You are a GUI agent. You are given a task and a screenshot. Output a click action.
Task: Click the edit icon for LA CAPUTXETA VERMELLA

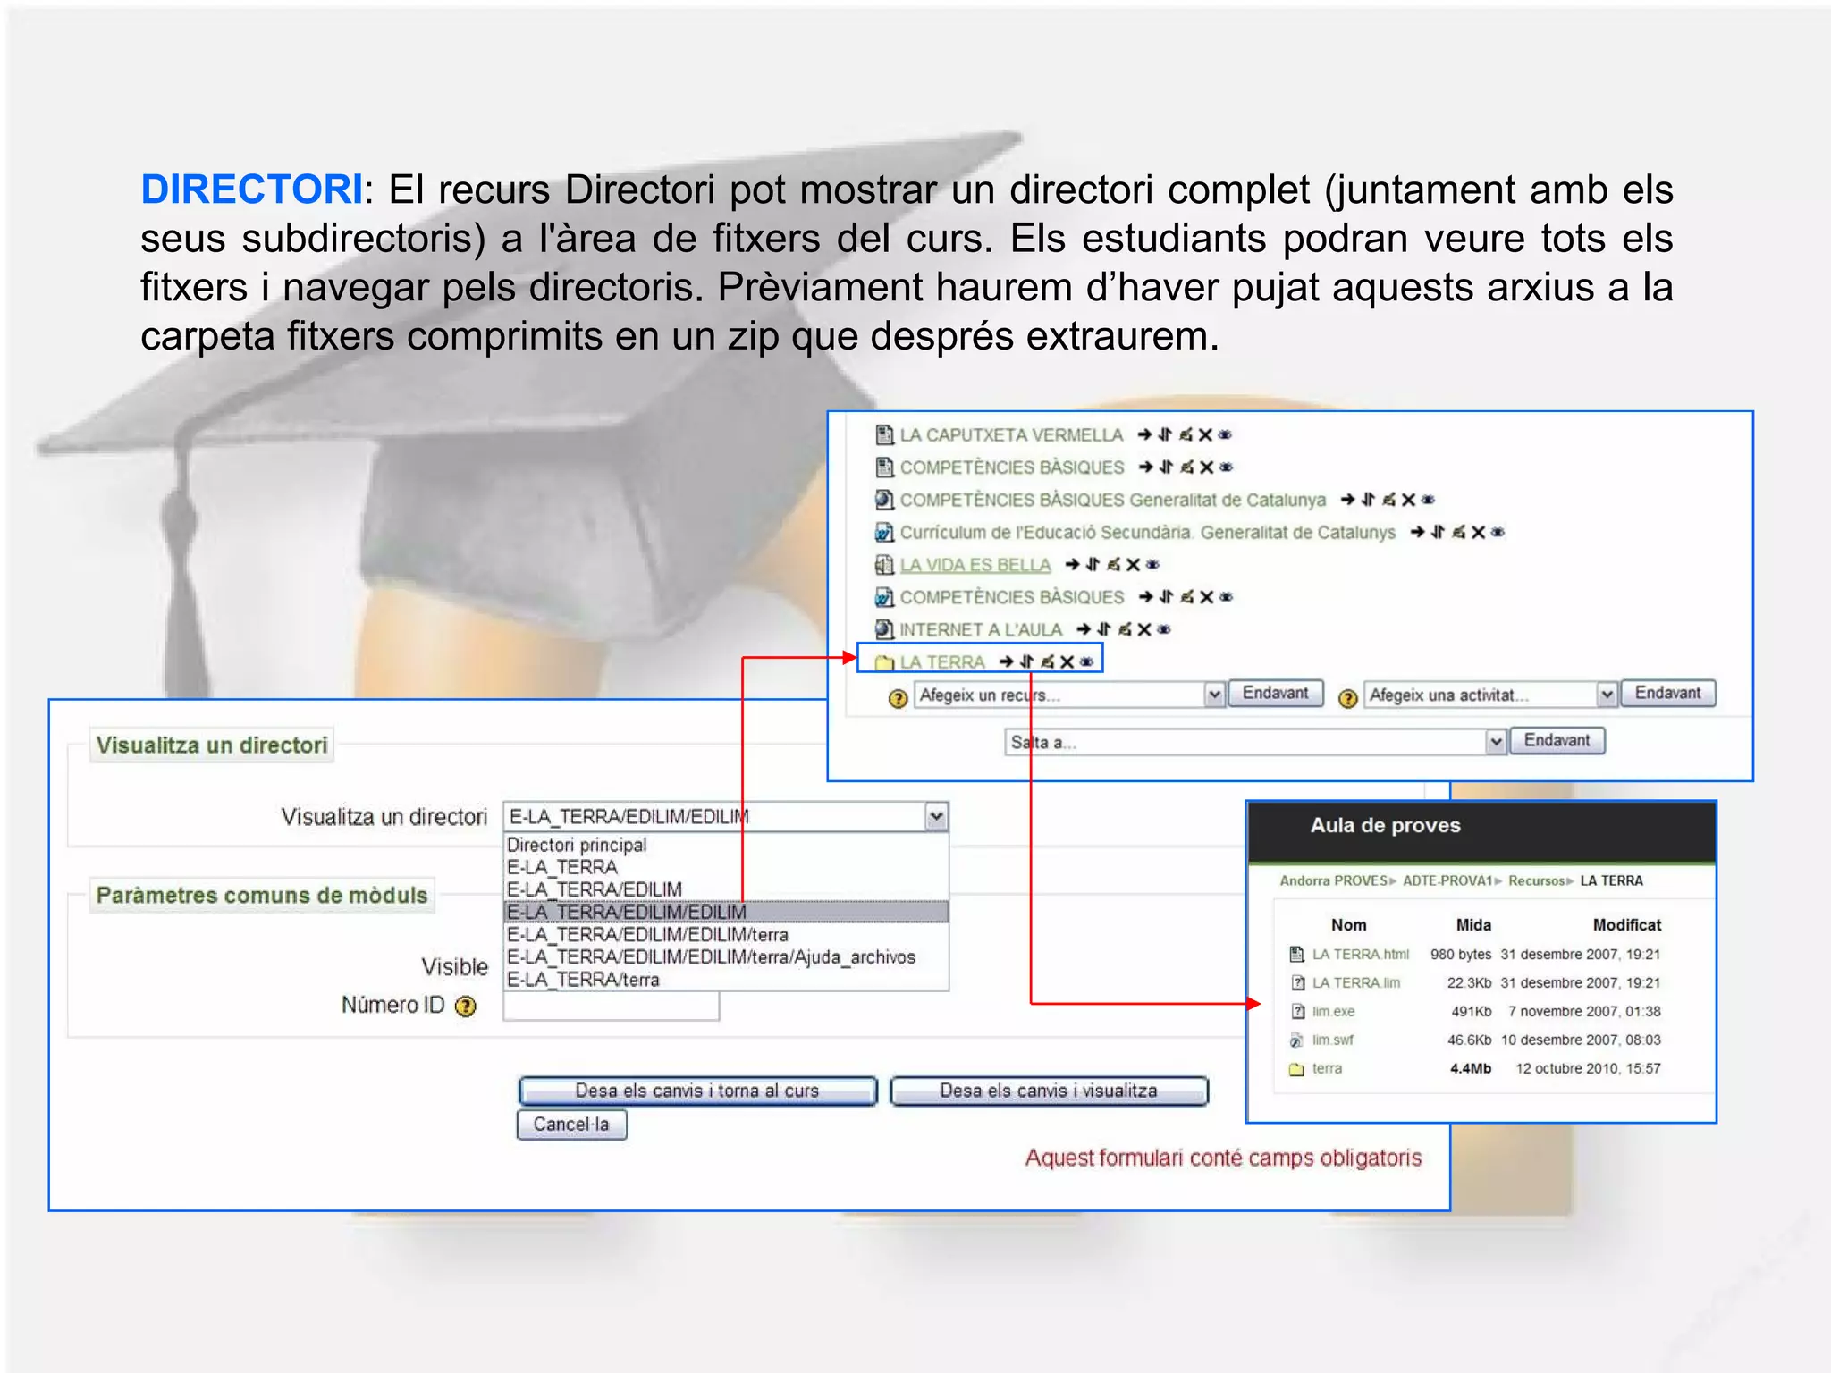pos(1186,434)
